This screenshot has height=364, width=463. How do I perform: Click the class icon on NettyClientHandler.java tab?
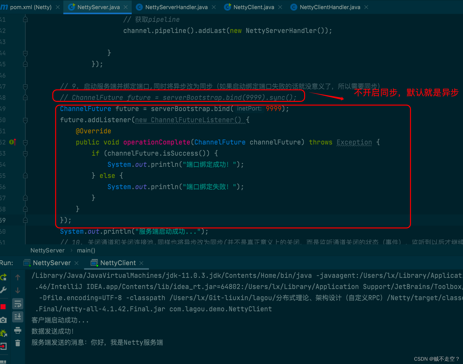click(294, 7)
